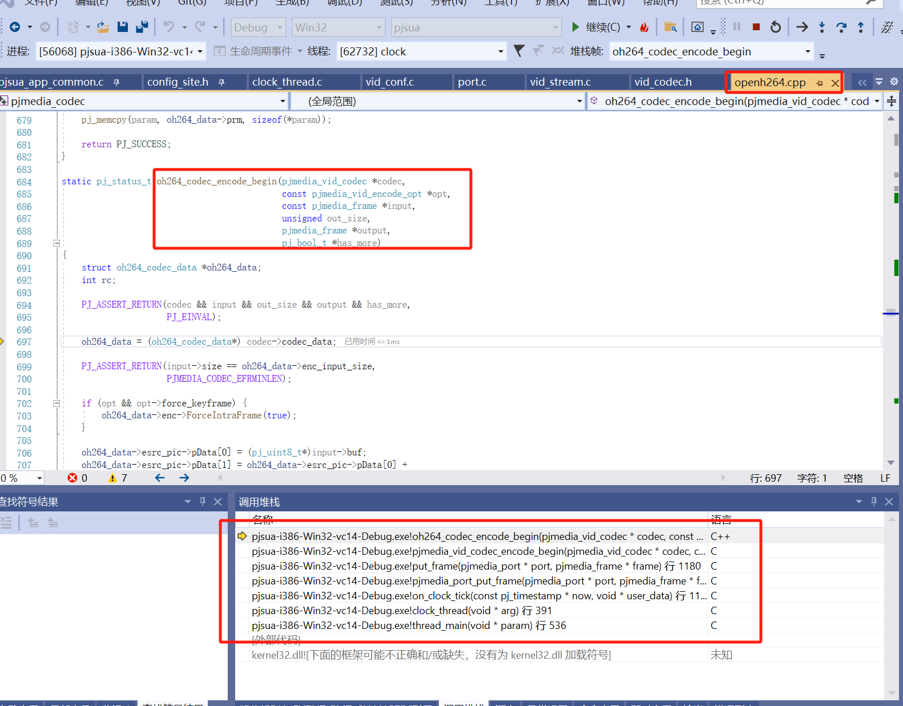Toggle the thread filter funnel icon
Viewport: 903px width, 706px height.
pyautogui.click(x=519, y=51)
